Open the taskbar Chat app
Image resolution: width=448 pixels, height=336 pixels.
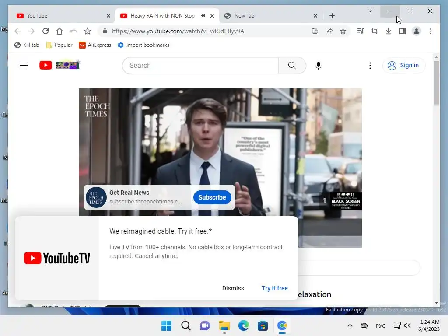pos(205,325)
